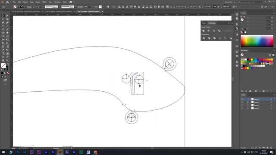Select the Rotate tool

click(x=3, y=36)
